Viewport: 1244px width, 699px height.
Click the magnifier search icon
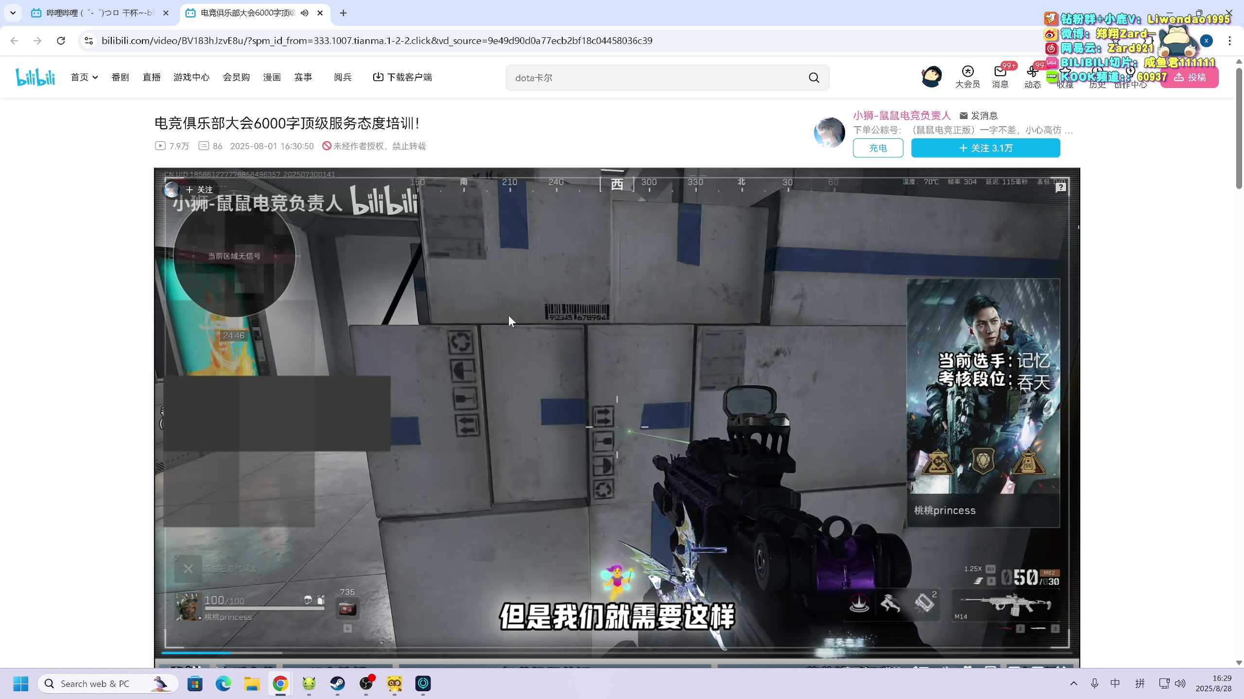(814, 78)
